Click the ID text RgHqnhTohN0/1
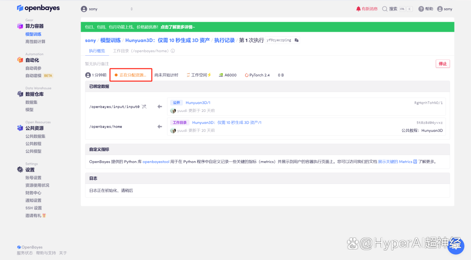The height and width of the screenshot is (260, 471). point(428,103)
